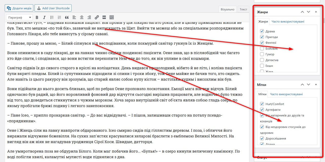Viewport: 325px width, 162px height.
Task: Switch to the Текст editor tab
Action: coord(243,9)
